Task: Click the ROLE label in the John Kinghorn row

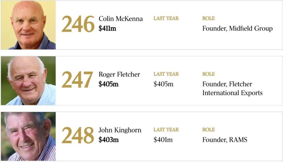Action: point(208,130)
